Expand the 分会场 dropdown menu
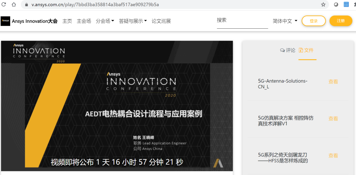 tap(105, 21)
